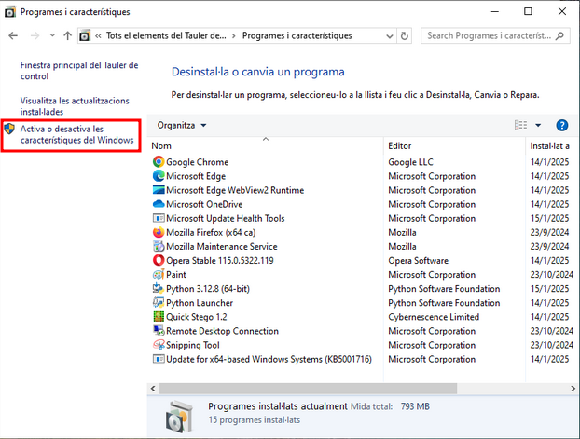Go up one folder level arrow
The height and width of the screenshot is (439, 580).
point(68,36)
